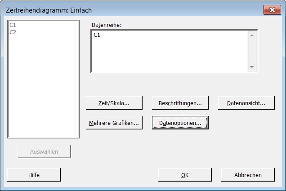
Task: Click the Datenreihe scroll up arrow
Action: tap(252, 36)
